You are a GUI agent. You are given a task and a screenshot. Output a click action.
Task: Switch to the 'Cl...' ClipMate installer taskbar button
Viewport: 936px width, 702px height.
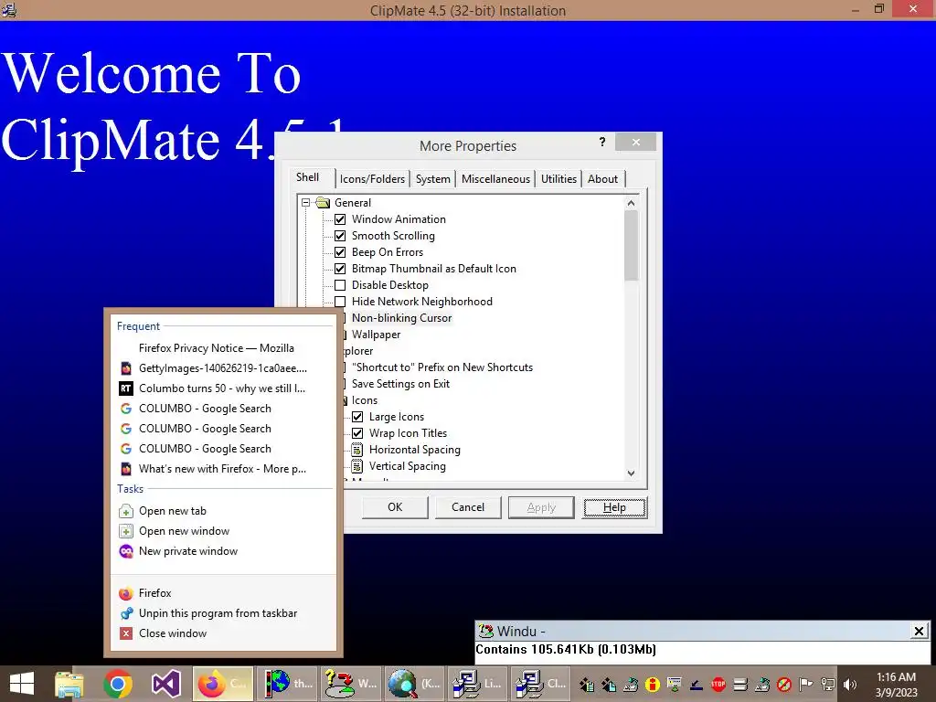pyautogui.click(x=541, y=684)
